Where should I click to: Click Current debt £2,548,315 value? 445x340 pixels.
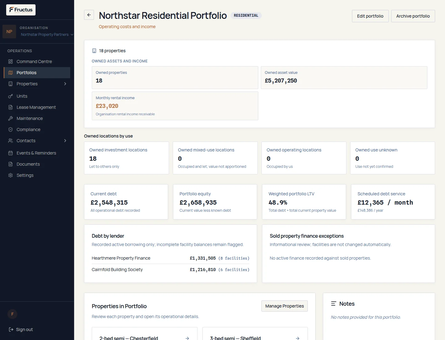[x=109, y=202]
